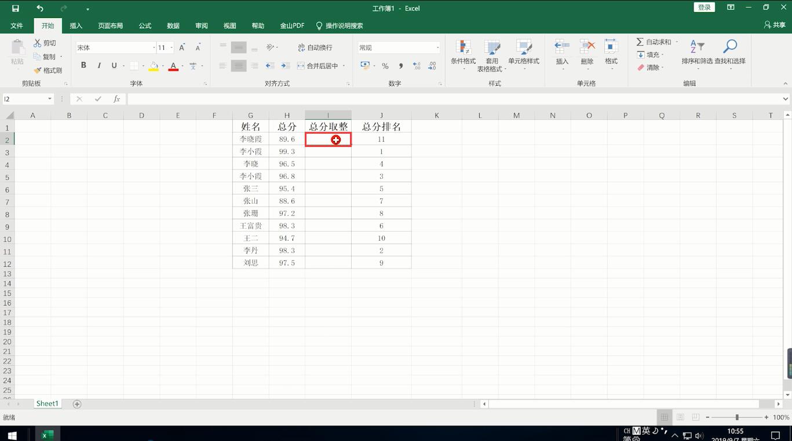Image resolution: width=792 pixels, height=441 pixels.
Task: Apply comma style format
Action: pyautogui.click(x=400, y=66)
